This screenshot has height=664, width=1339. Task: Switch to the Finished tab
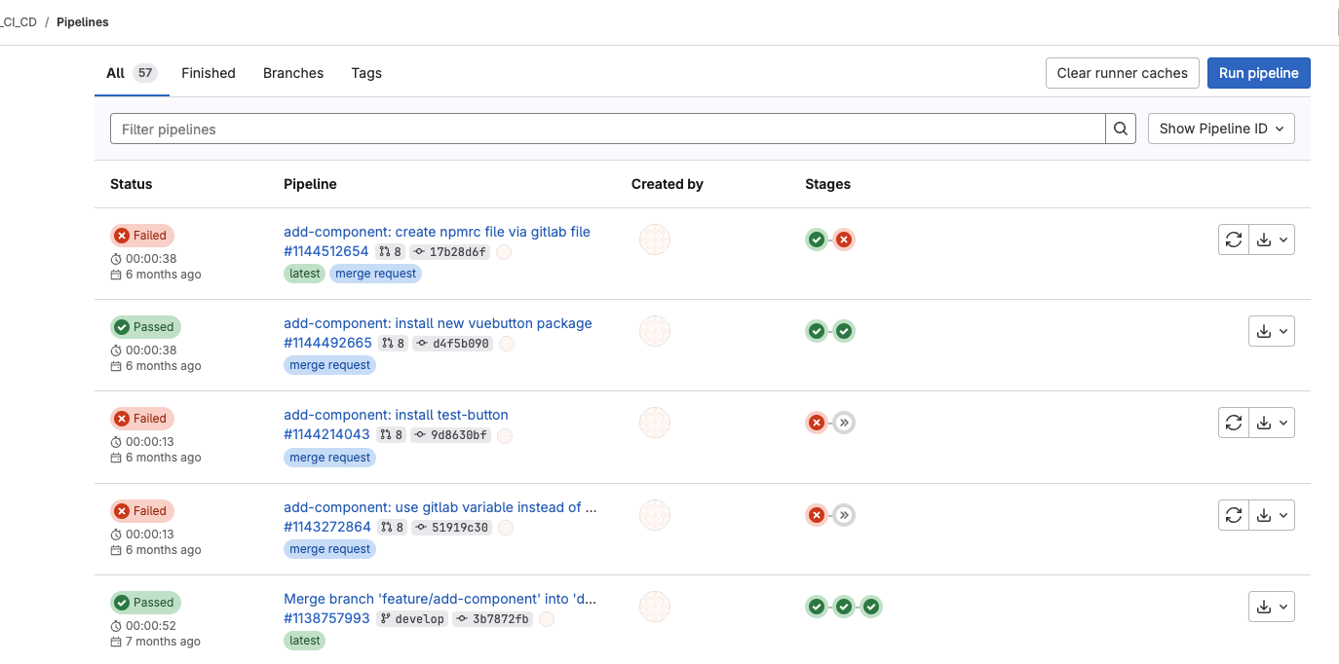(209, 73)
